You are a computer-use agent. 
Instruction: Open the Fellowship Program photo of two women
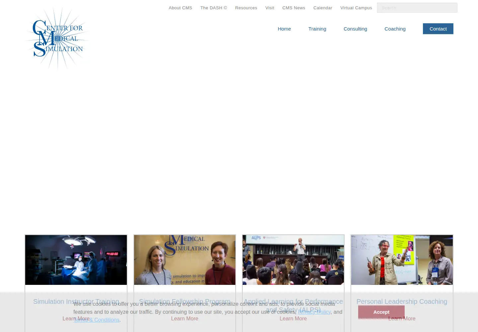point(185,260)
